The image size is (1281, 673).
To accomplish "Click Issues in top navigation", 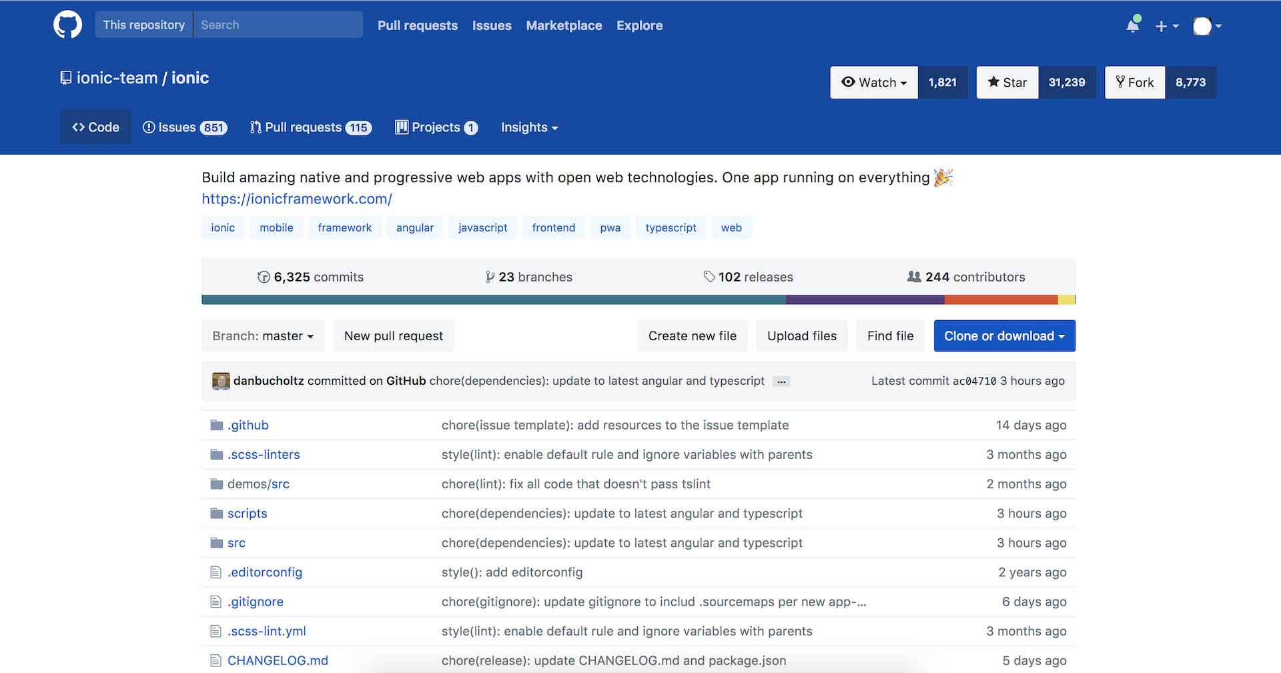I will pos(492,25).
